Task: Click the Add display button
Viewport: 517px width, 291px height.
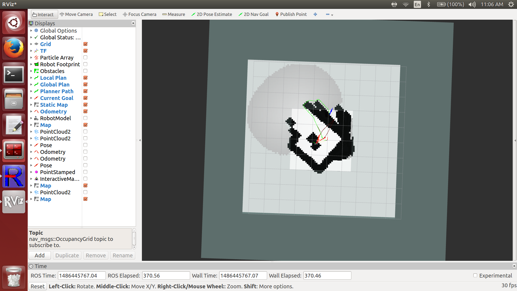Action: coord(40,255)
